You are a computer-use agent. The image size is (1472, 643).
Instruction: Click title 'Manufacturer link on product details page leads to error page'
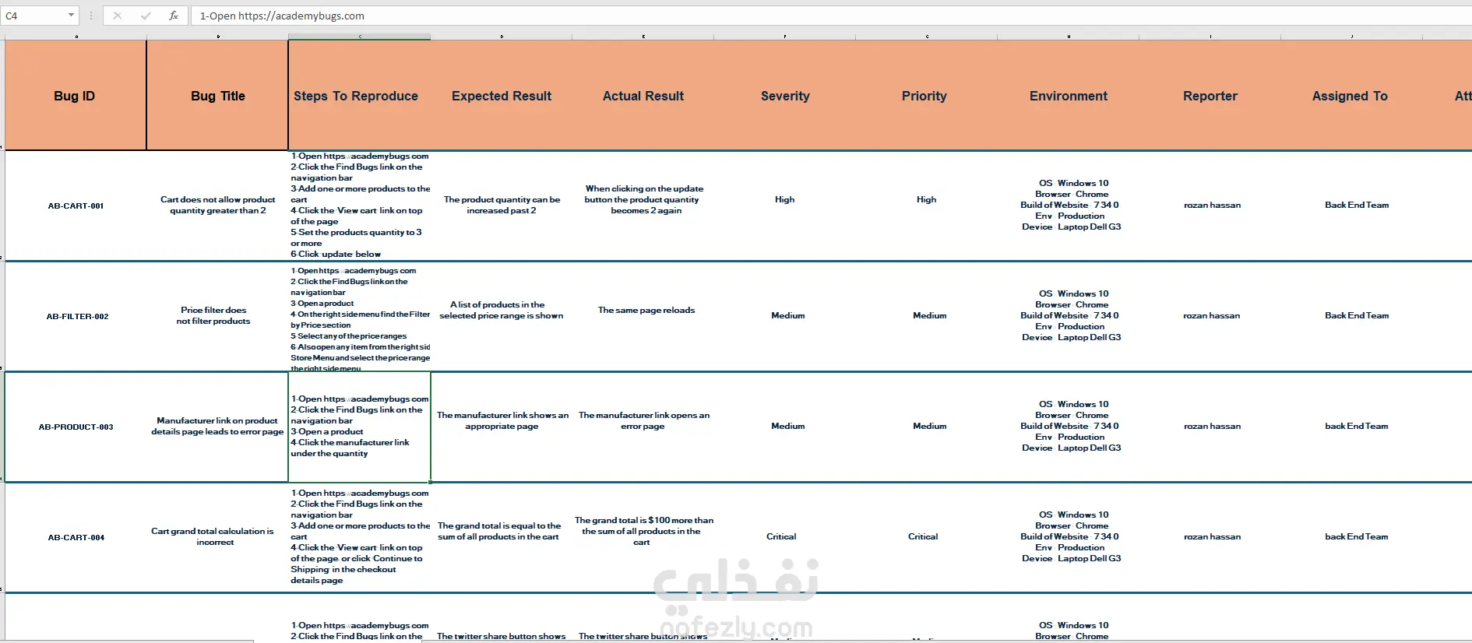click(217, 426)
